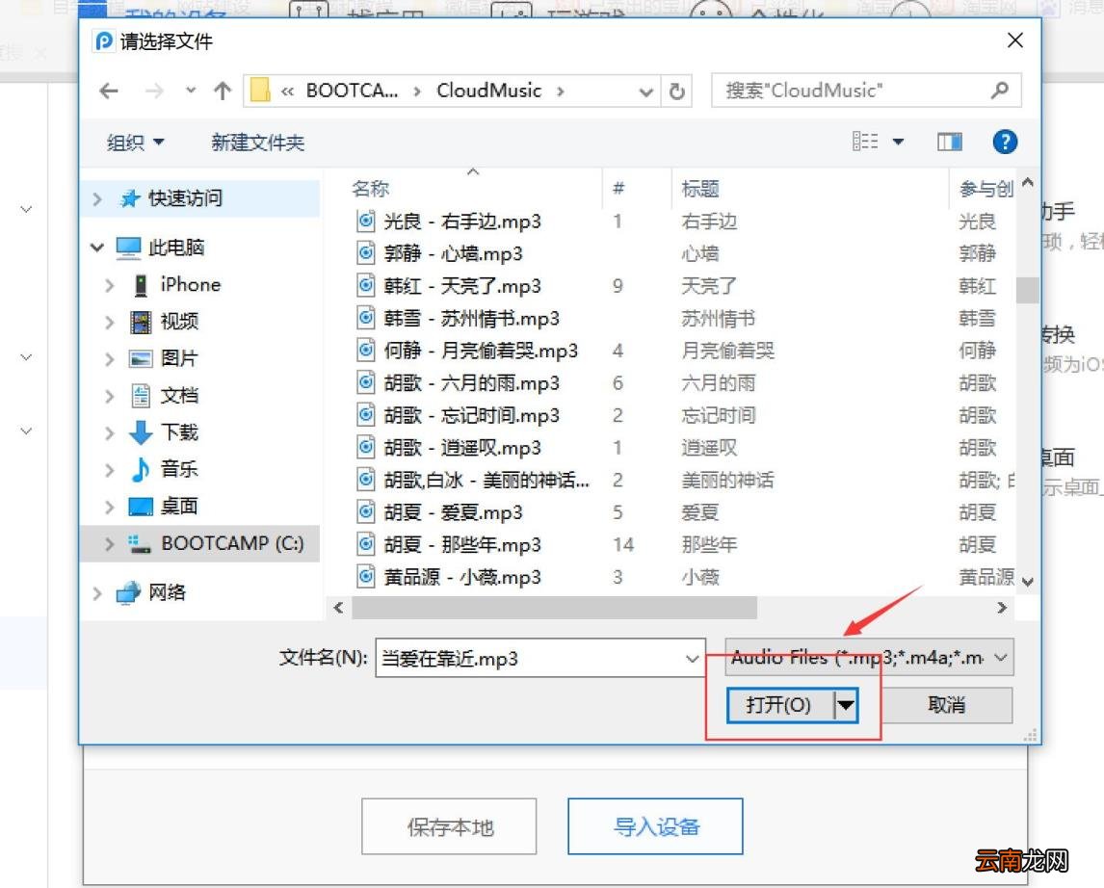Click file icon of 何静 - 月亮偷着哭.mp3

click(365, 351)
